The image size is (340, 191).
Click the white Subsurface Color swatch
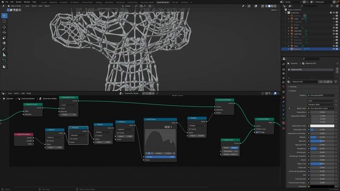point(322,126)
